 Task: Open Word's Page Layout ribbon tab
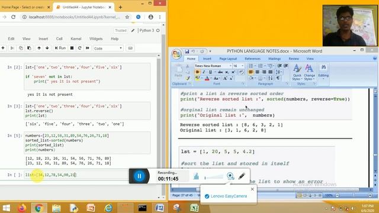(228, 59)
